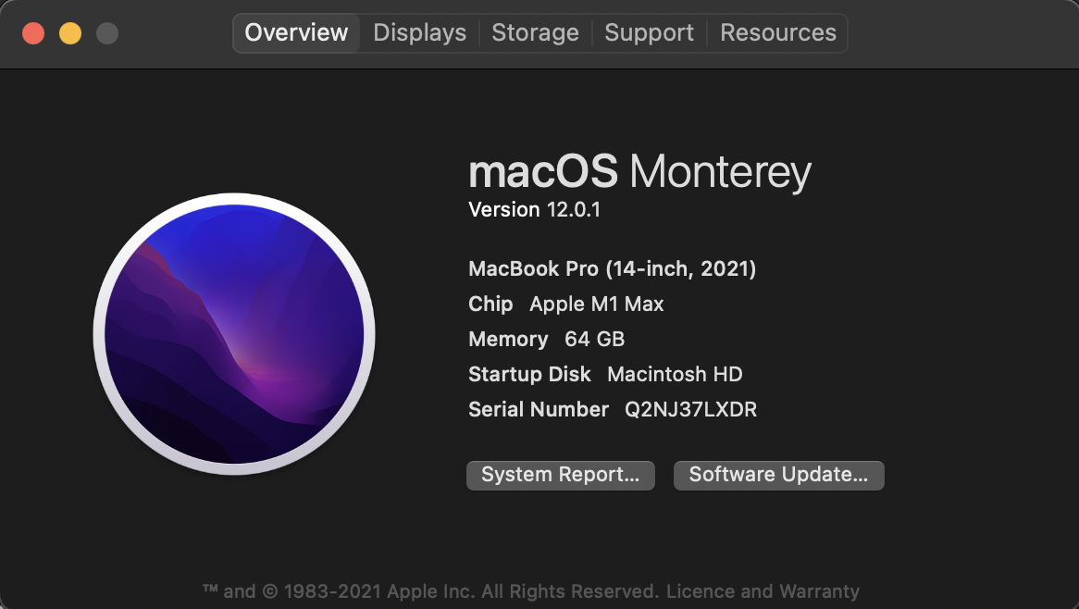Open the Licence and Warranty link
Viewport: 1079px width, 609px height.
tap(763, 591)
